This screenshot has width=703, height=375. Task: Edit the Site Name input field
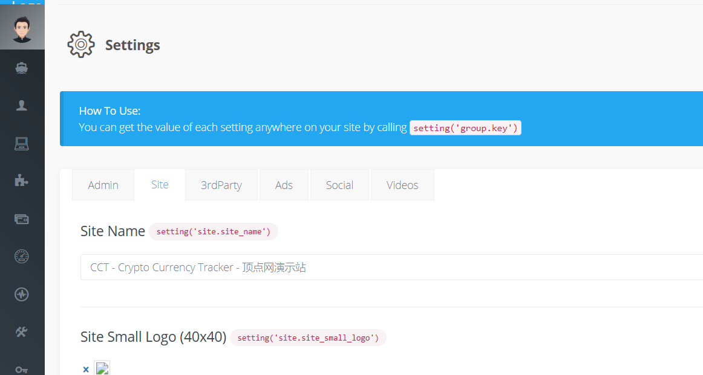pos(391,267)
